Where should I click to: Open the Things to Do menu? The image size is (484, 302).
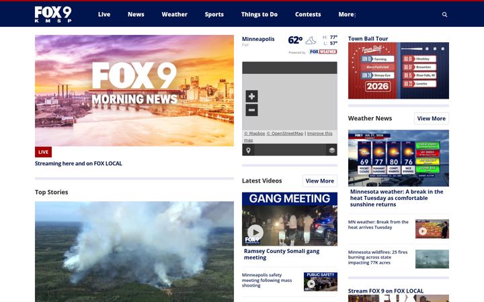click(259, 15)
